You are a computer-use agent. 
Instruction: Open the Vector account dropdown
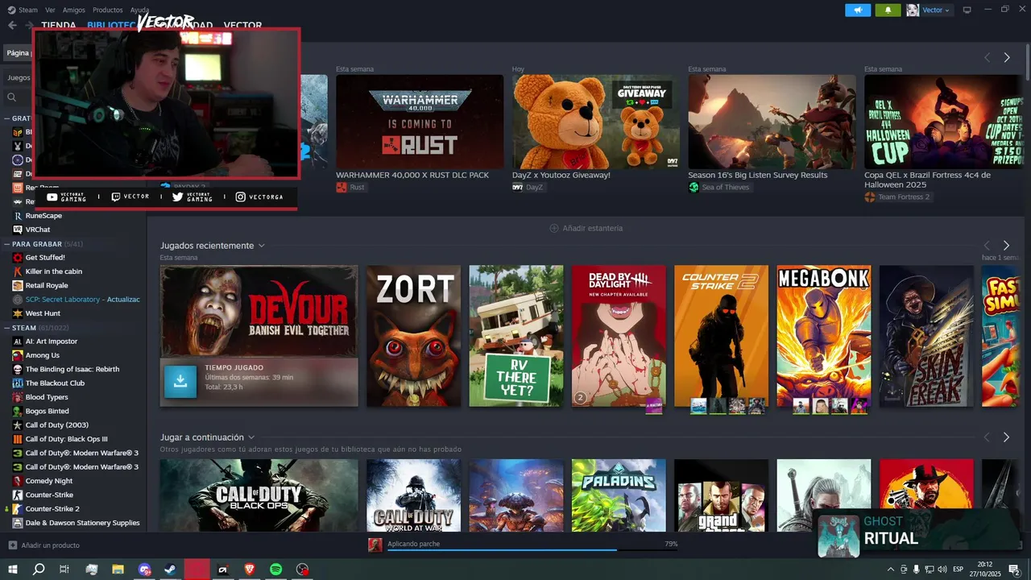point(934,10)
